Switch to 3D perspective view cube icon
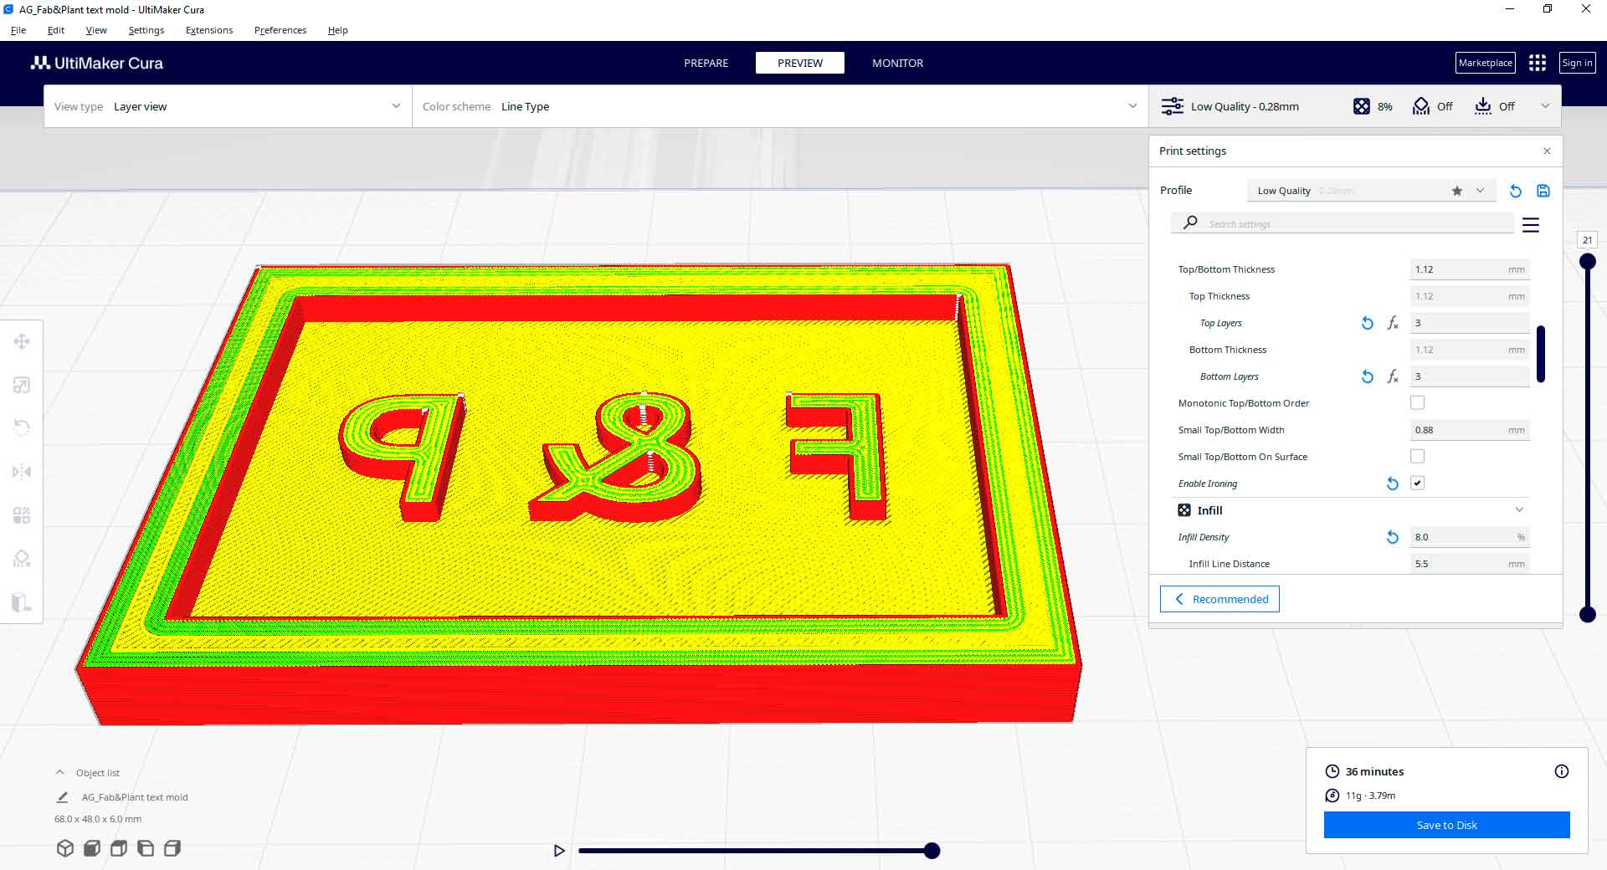The width and height of the screenshot is (1607, 870). [x=65, y=848]
